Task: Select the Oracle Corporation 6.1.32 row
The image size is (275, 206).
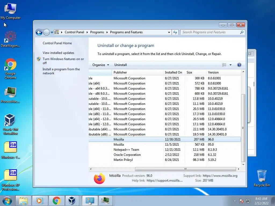Action: (x=165, y=155)
